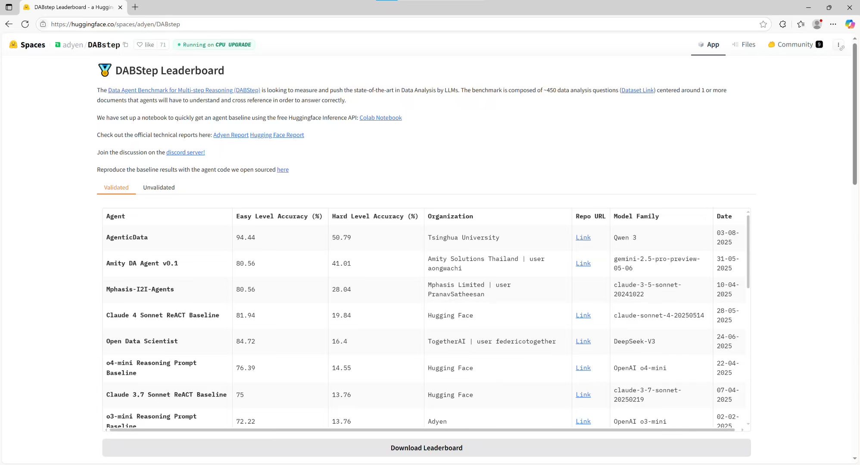860x465 pixels.
Task: Click the Running on CPU UPGRADE badge
Action: pyautogui.click(x=214, y=45)
